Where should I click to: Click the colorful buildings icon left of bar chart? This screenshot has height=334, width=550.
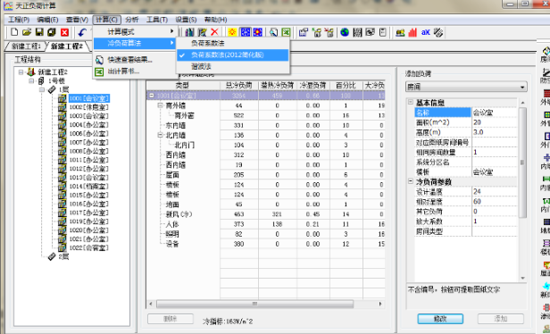tap(400, 32)
